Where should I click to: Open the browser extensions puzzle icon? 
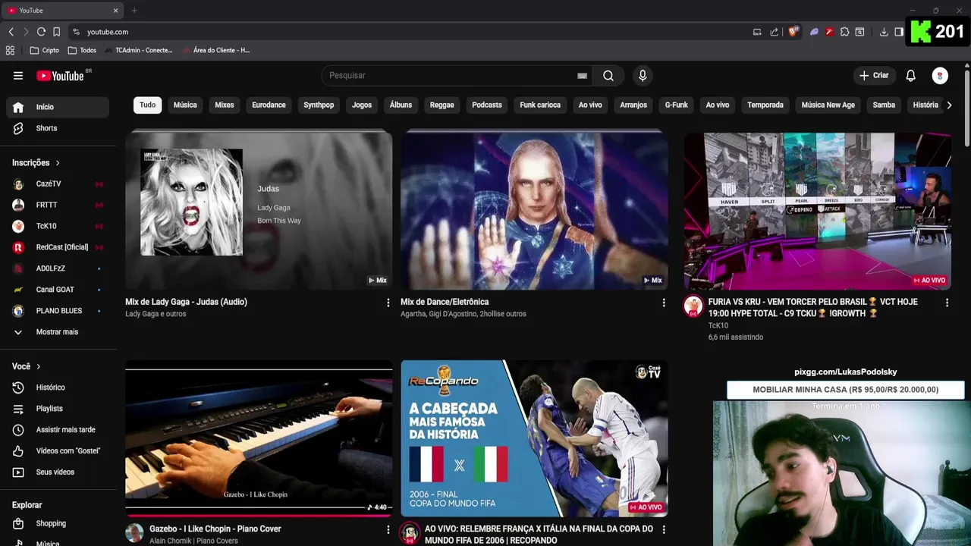pos(844,32)
